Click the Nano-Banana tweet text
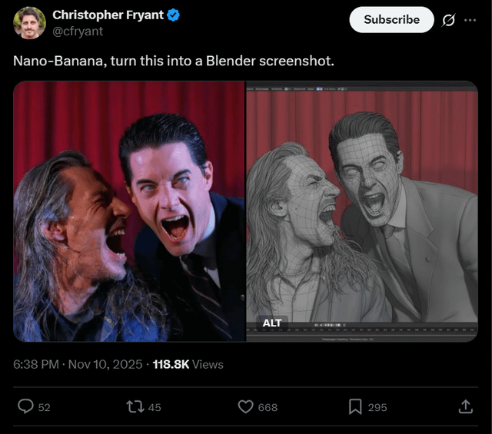492x434 pixels. (174, 61)
